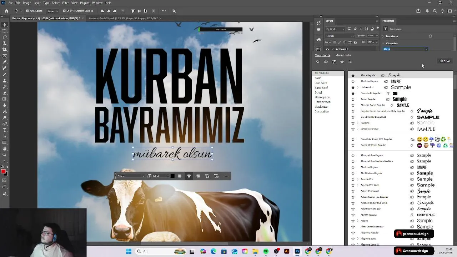Open the Photoshop search magnifier at top right
The image size is (457, 257).
point(435,11)
